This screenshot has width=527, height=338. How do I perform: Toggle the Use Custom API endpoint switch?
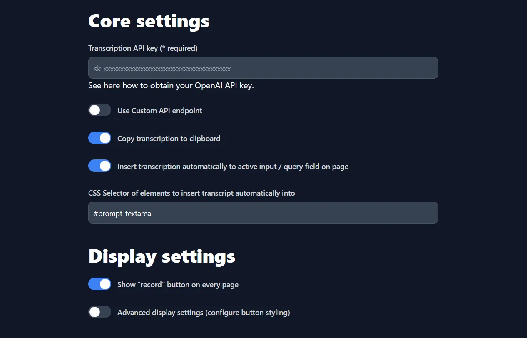[x=99, y=110]
